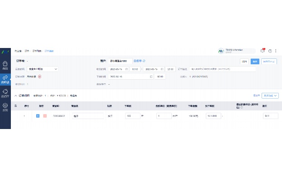Open the help question-mark icon
Screen dimensions: 282x177
coord(270,51)
